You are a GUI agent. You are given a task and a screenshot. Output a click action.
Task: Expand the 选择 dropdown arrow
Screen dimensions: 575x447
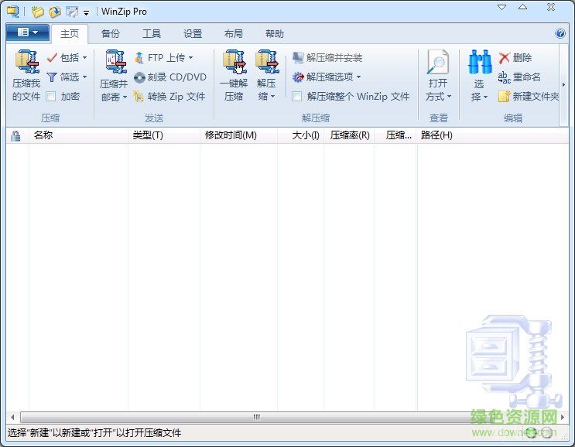click(x=485, y=97)
